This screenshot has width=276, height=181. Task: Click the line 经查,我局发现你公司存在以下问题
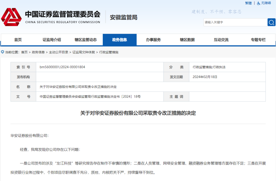tap(50, 150)
